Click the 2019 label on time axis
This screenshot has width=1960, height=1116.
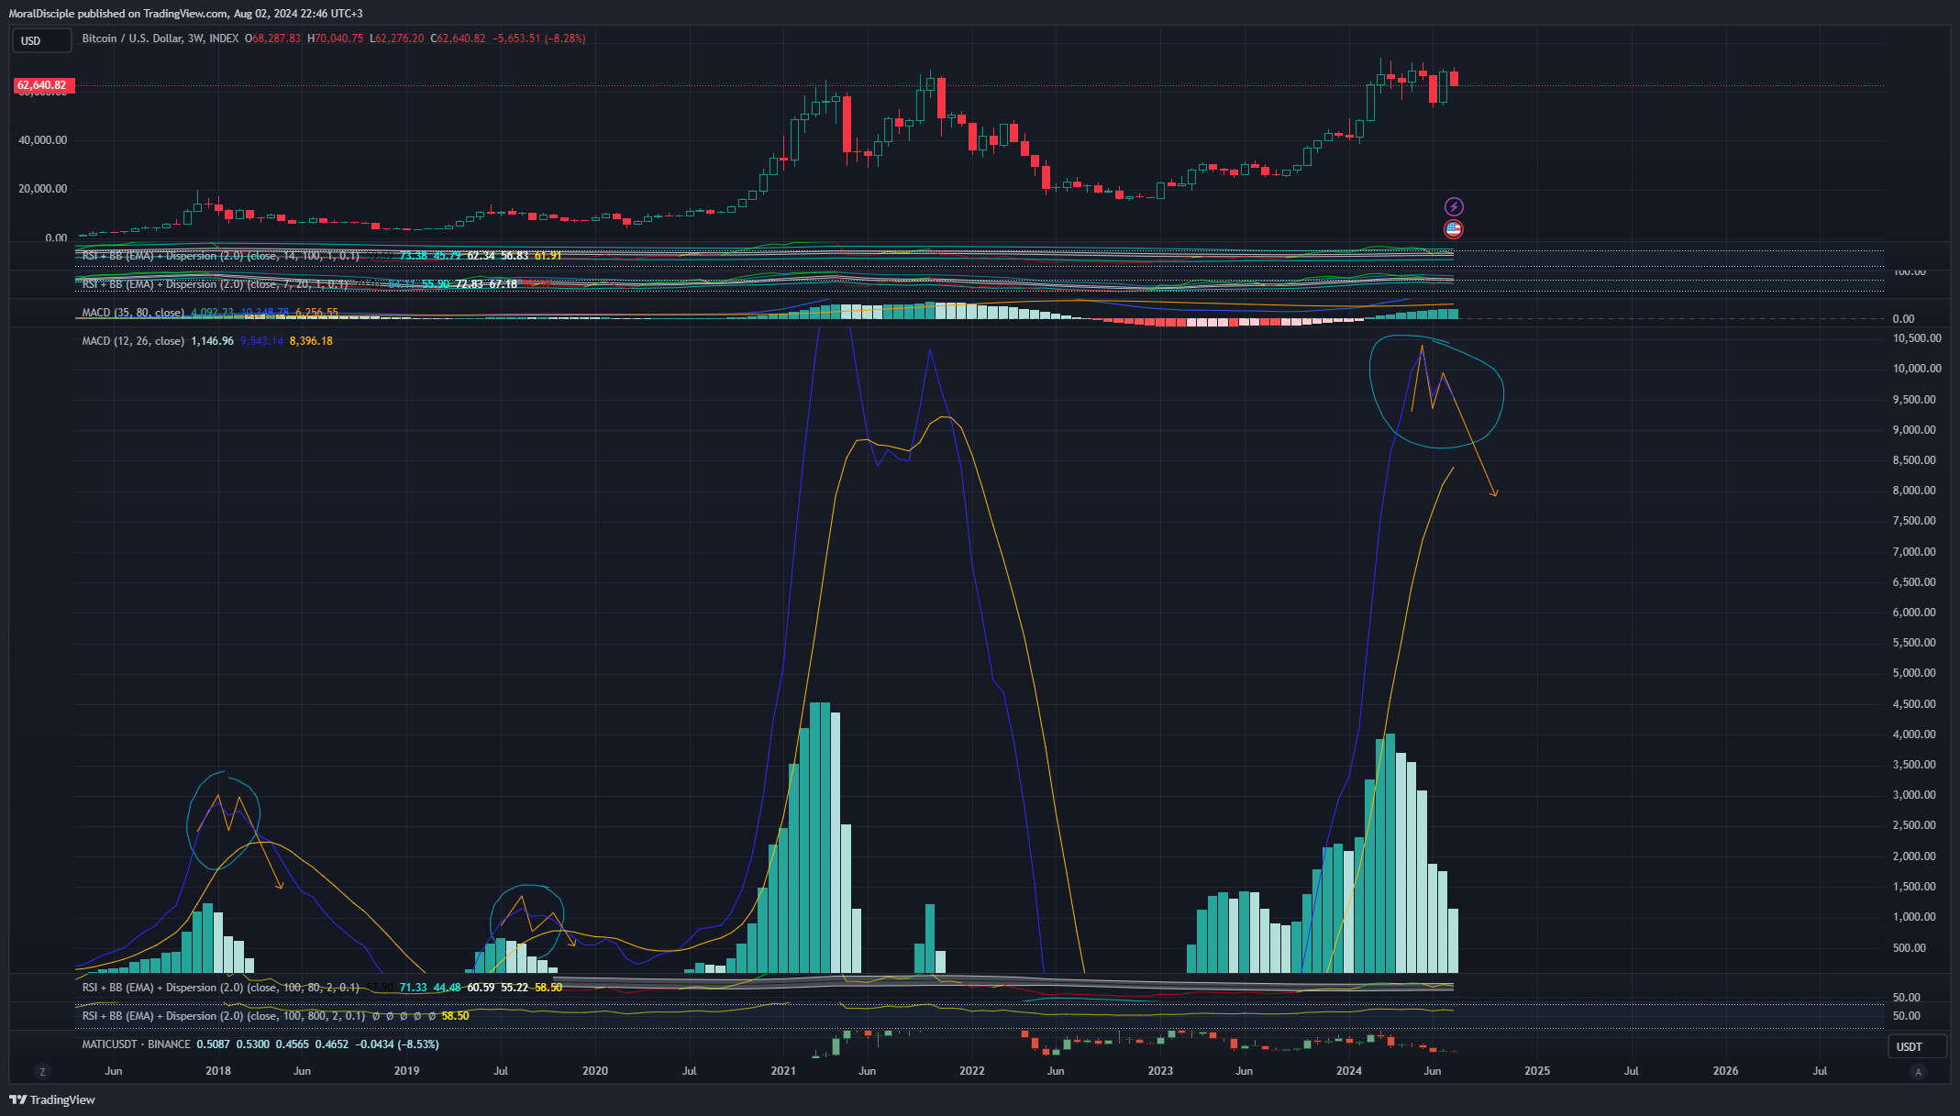click(x=406, y=1071)
